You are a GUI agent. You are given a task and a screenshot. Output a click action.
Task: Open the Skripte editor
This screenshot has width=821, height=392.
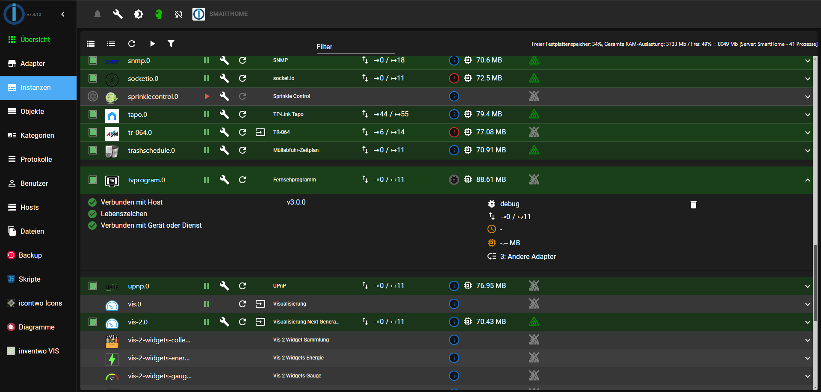pyautogui.click(x=38, y=279)
